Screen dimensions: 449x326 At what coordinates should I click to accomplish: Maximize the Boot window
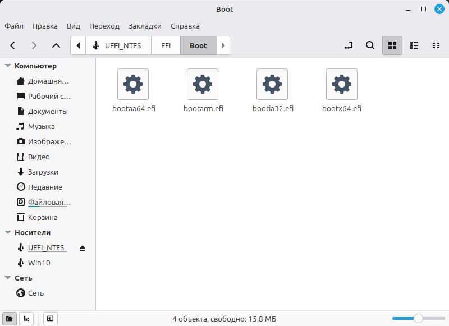[424, 9]
